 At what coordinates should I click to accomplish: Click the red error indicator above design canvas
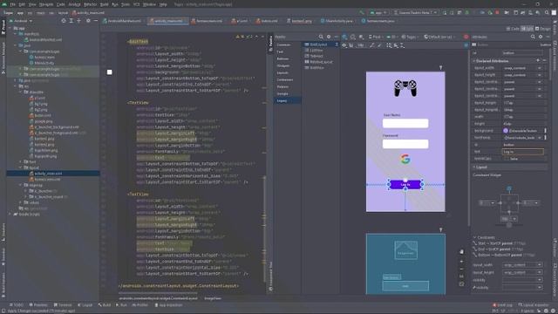pyautogui.click(x=466, y=37)
